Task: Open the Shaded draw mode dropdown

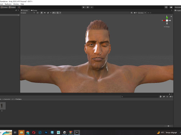Action: point(28,13)
